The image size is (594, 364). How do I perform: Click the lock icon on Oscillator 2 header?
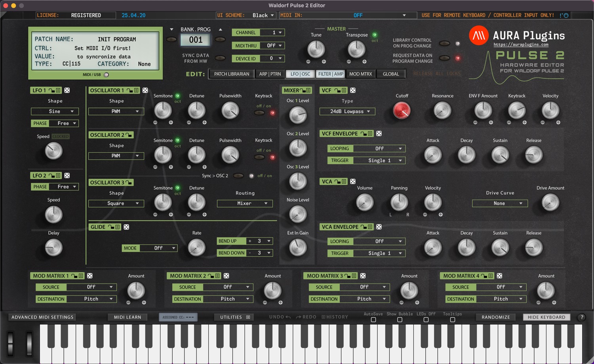click(x=129, y=135)
